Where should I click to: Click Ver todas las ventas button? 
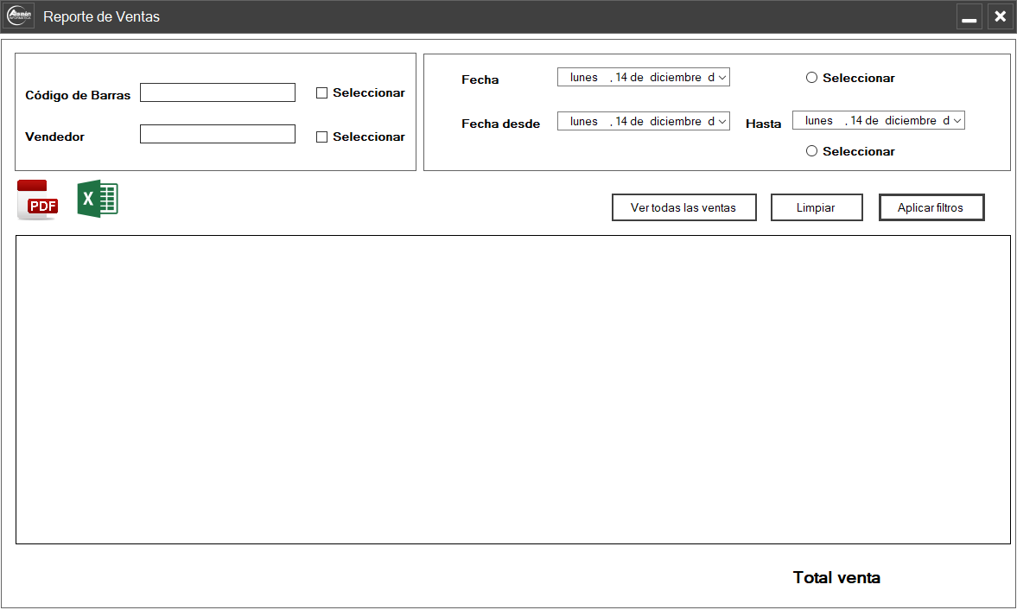click(683, 208)
